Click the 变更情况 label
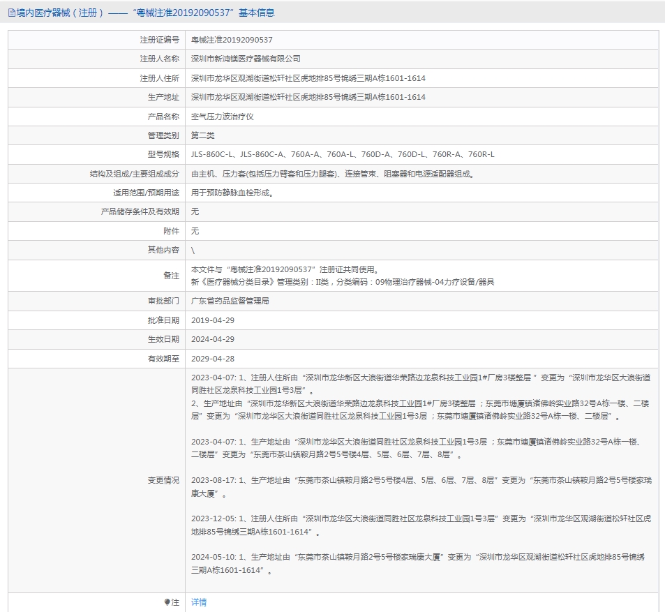Image resolution: width=665 pixels, height=612 pixels. [163, 481]
